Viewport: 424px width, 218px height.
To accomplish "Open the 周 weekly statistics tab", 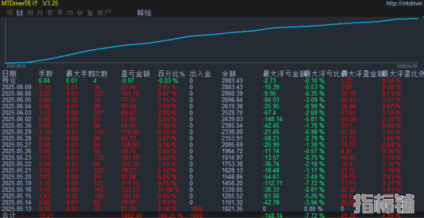I will [x=30, y=13].
